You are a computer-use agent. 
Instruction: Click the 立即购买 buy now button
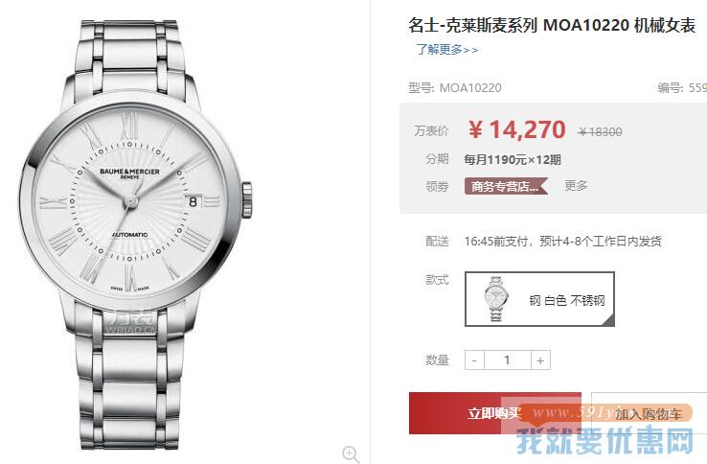(x=494, y=413)
